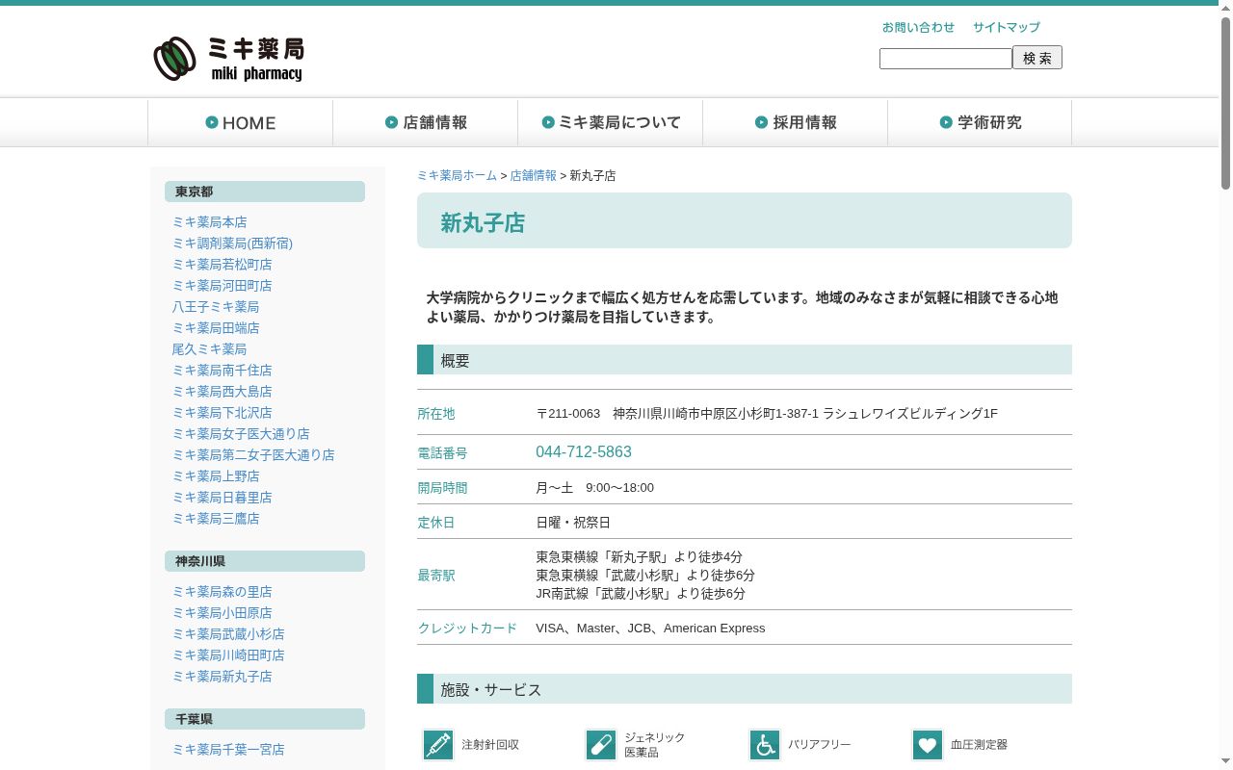
Task: Focus the site search text field
Action: (946, 59)
